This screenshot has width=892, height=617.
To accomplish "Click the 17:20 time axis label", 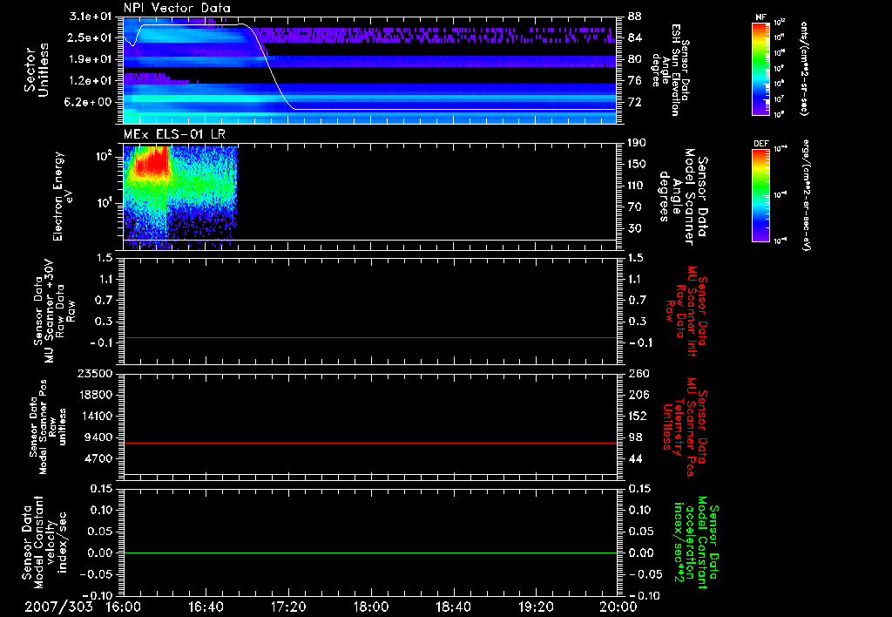I will 288,607.
